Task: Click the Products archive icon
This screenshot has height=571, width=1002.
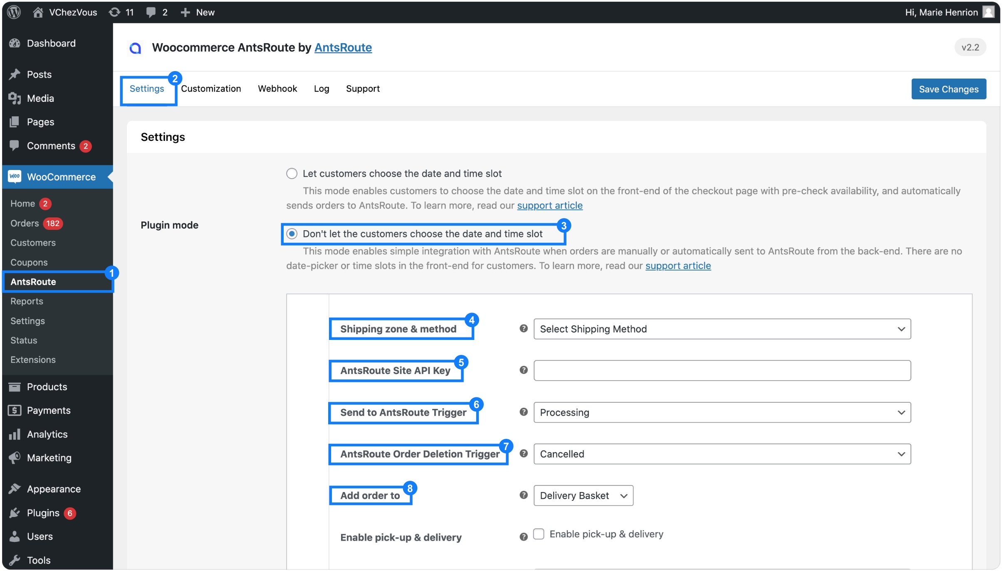Action: tap(15, 387)
